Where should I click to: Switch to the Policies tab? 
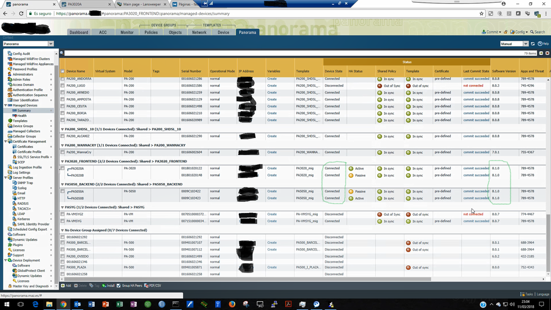pos(151,33)
